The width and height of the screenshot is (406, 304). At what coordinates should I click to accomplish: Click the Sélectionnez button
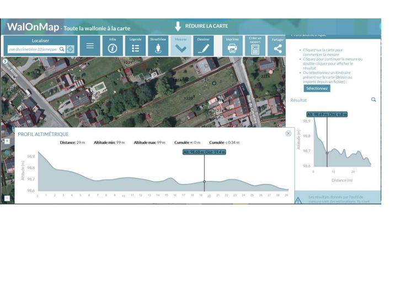pyautogui.click(x=317, y=88)
